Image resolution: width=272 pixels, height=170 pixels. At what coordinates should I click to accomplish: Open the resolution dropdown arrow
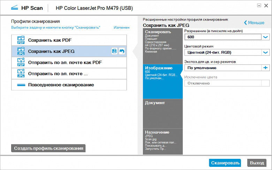pos(265,37)
